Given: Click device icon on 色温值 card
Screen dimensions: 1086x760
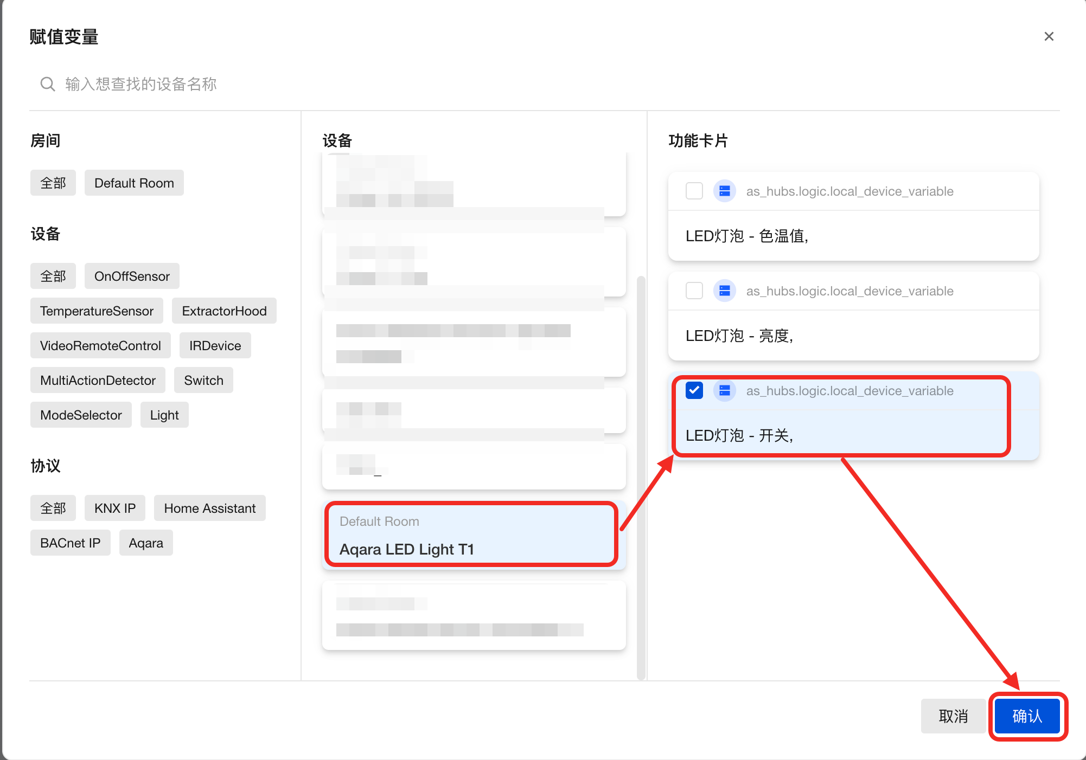Looking at the screenshot, I should (x=724, y=191).
